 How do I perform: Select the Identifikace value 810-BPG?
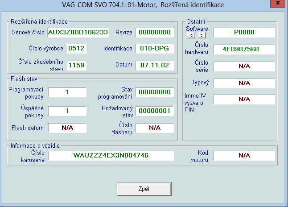point(155,49)
